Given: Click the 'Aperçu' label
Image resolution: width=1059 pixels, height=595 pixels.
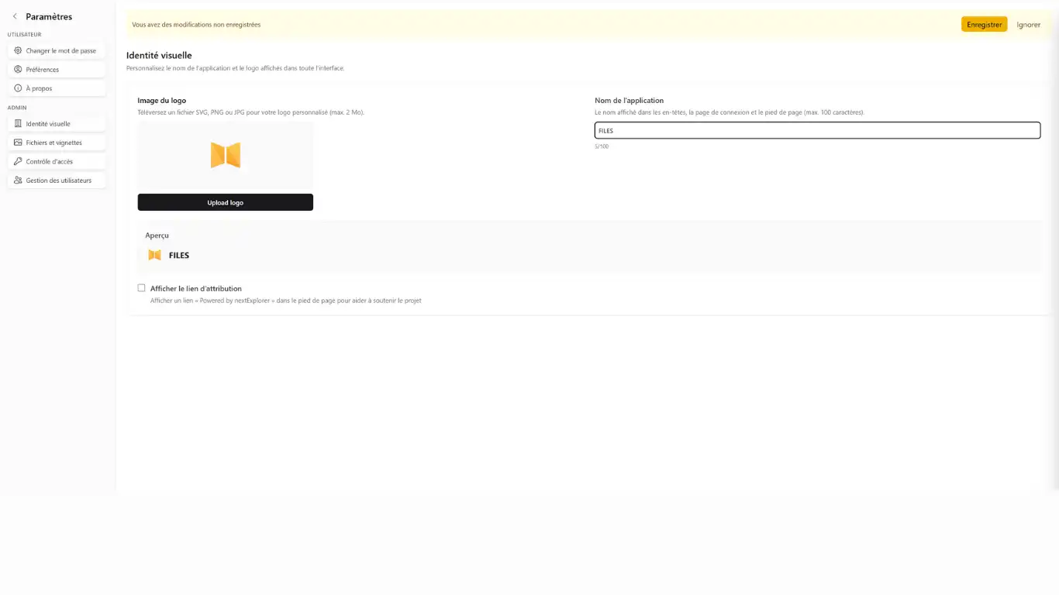Looking at the screenshot, I should point(157,236).
